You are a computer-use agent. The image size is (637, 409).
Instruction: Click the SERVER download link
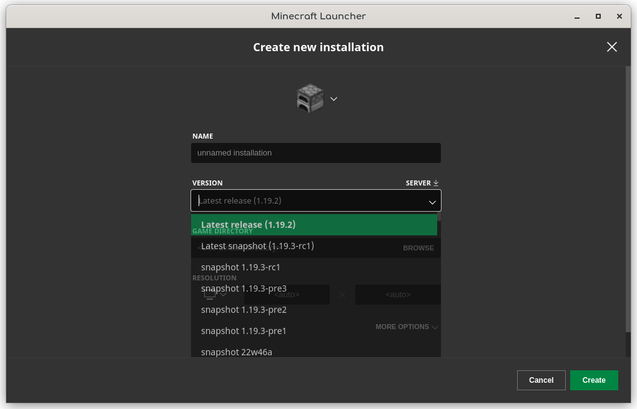pyautogui.click(x=422, y=183)
